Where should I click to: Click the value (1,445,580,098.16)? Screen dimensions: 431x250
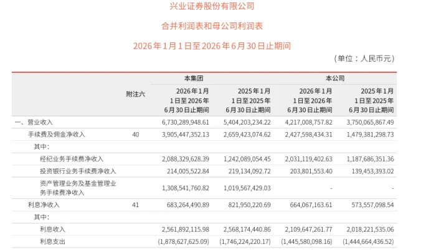click(307, 242)
